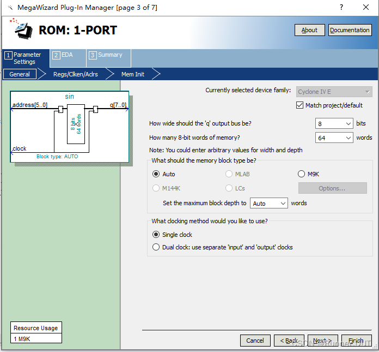This screenshot has height=352, width=379.
Task: Click the Options... button
Action: [333, 188]
